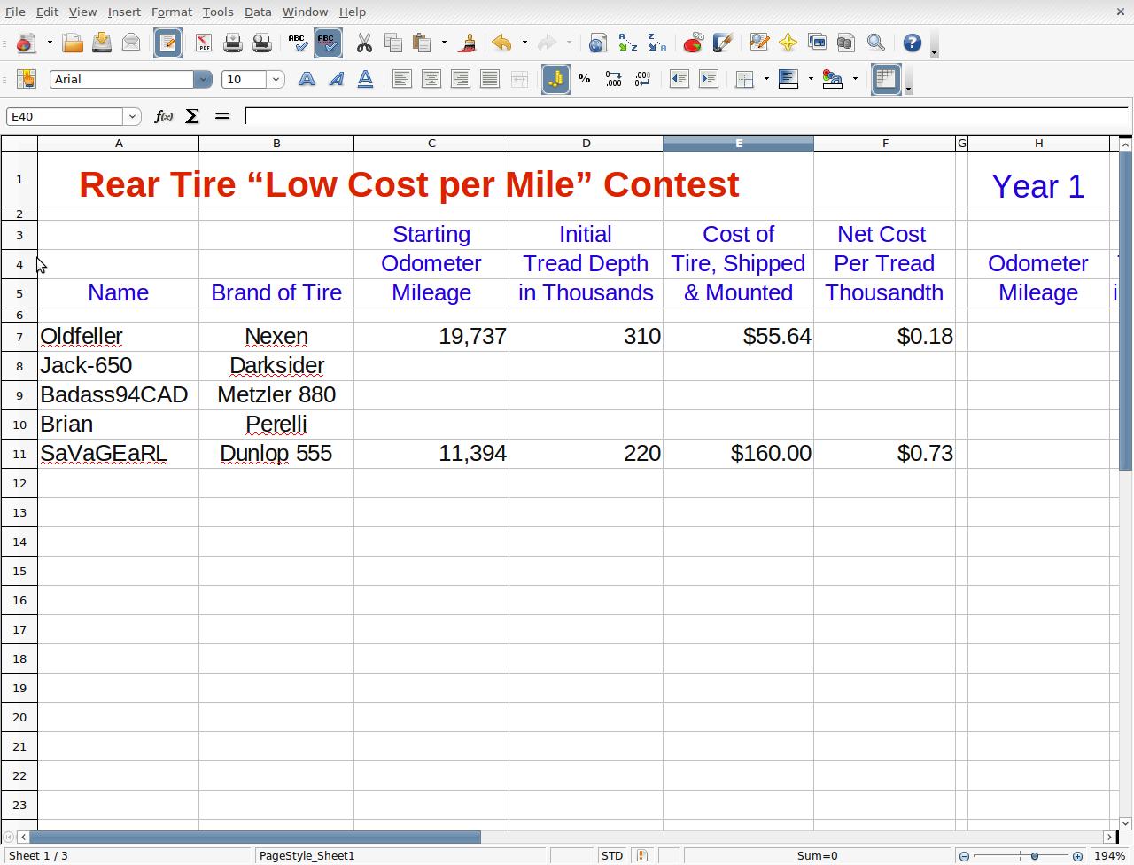This screenshot has height=865, width=1134.
Task: Click the zoom slider handle
Action: click(x=1034, y=856)
